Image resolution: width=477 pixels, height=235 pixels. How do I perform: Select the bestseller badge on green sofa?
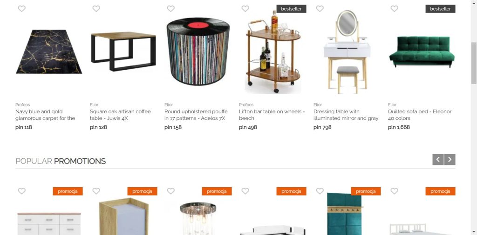[x=440, y=9]
